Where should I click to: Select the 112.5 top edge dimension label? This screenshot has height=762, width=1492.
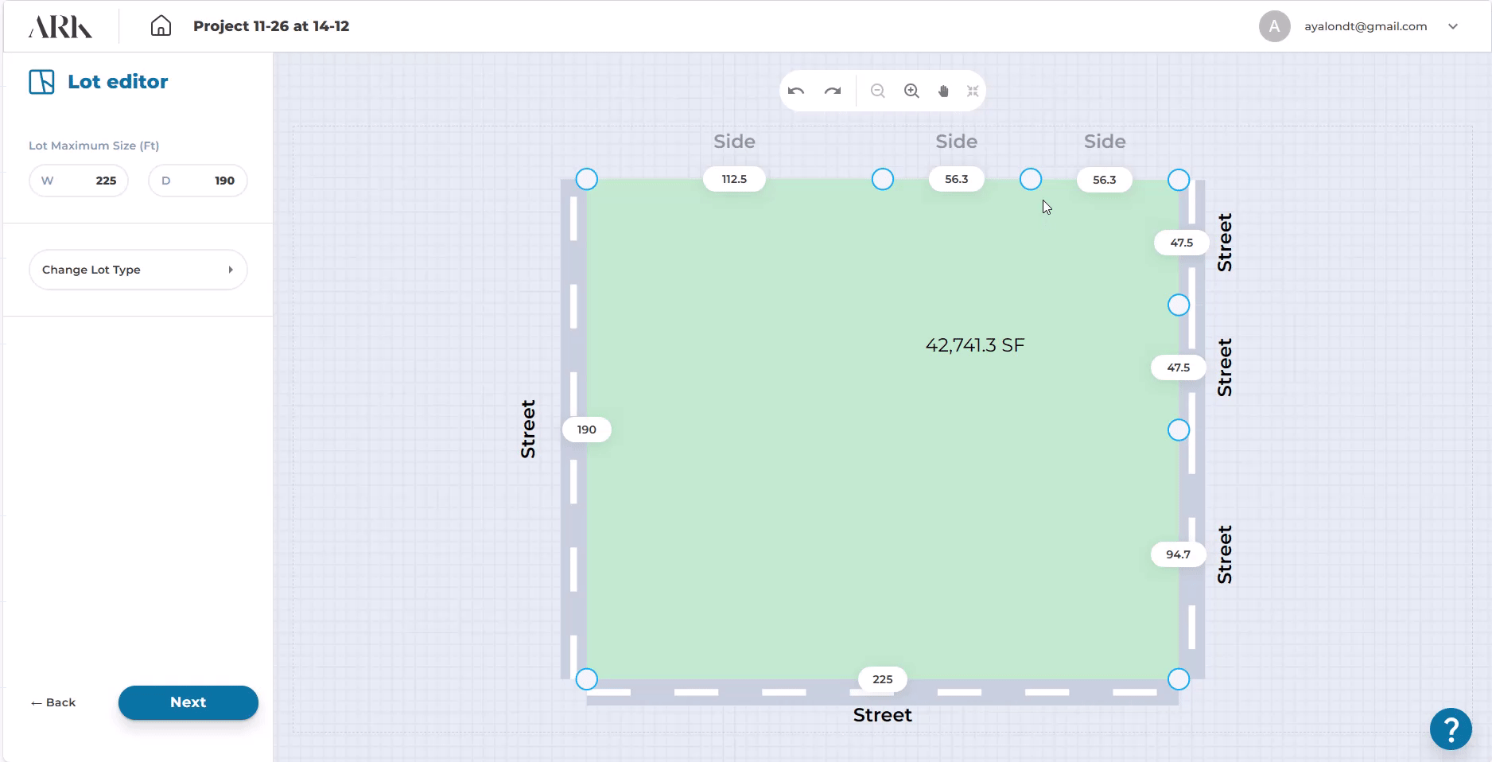[734, 179]
